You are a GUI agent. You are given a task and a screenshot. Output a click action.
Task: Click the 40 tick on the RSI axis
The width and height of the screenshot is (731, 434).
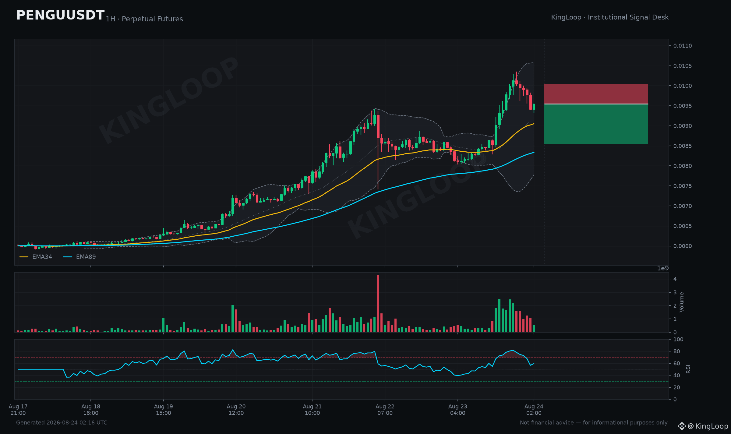pyautogui.click(x=677, y=376)
